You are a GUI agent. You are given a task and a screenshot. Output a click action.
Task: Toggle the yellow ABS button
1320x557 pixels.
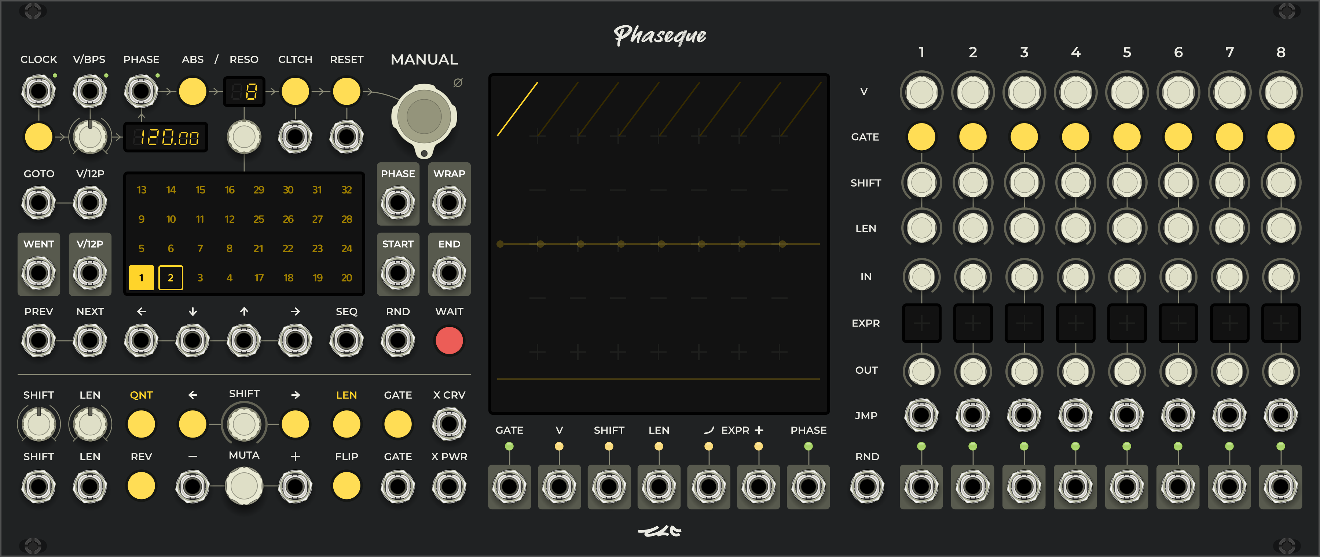click(x=192, y=92)
